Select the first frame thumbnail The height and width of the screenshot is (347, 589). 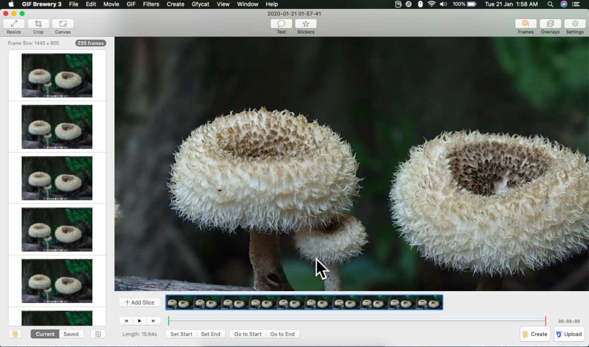click(57, 75)
